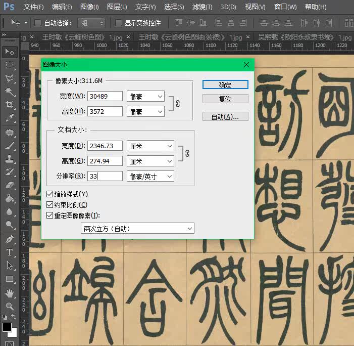Select the Dodge tool
Viewport: 354px width, 346px height.
[x=10, y=225]
